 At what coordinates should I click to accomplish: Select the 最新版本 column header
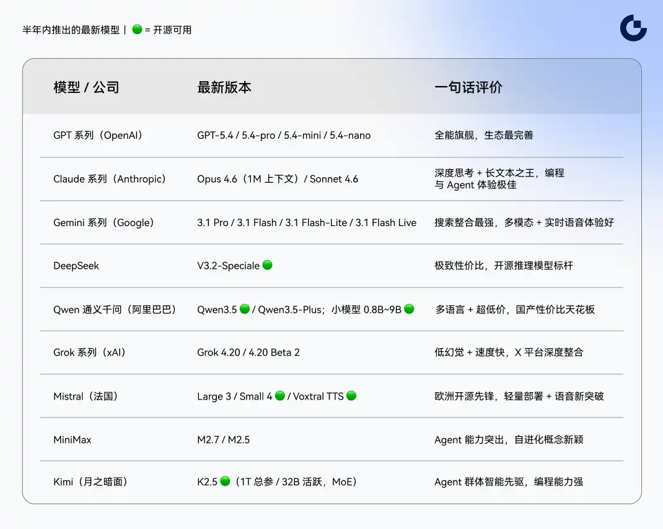click(x=224, y=87)
